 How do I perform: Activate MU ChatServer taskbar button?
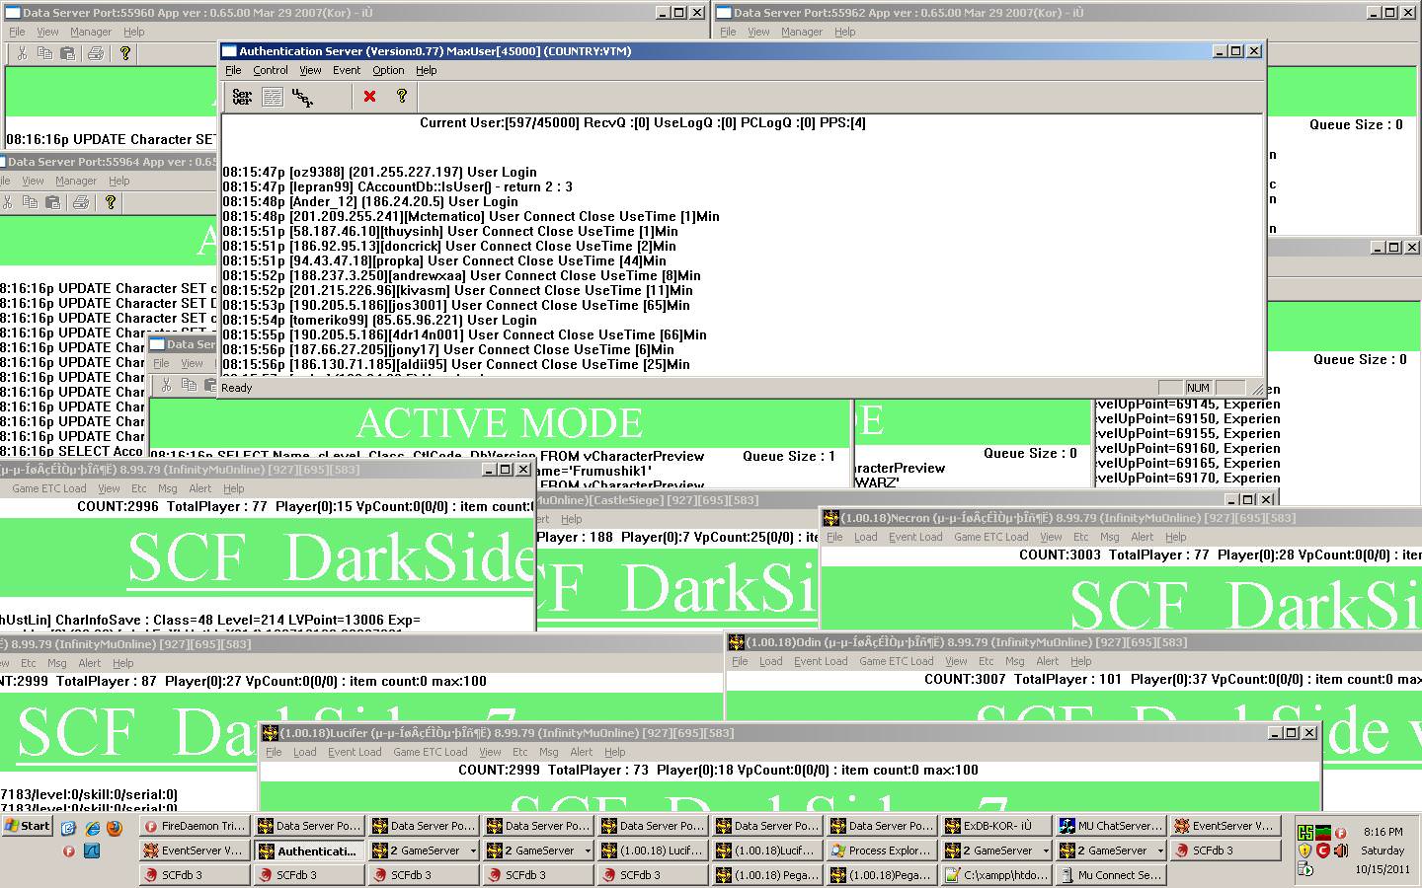coord(1110,826)
